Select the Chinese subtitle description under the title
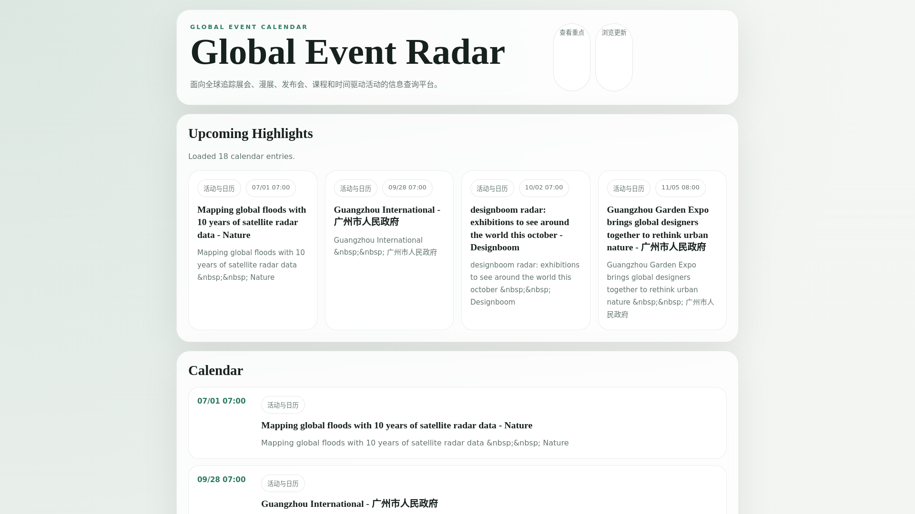The image size is (915, 514). pos(315,85)
